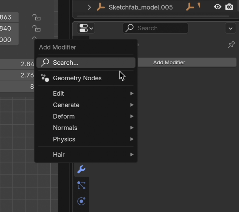Expand the Sketchfab_model.005 tree chevron
Image resolution: width=239 pixels, height=212 pixels.
89,7
